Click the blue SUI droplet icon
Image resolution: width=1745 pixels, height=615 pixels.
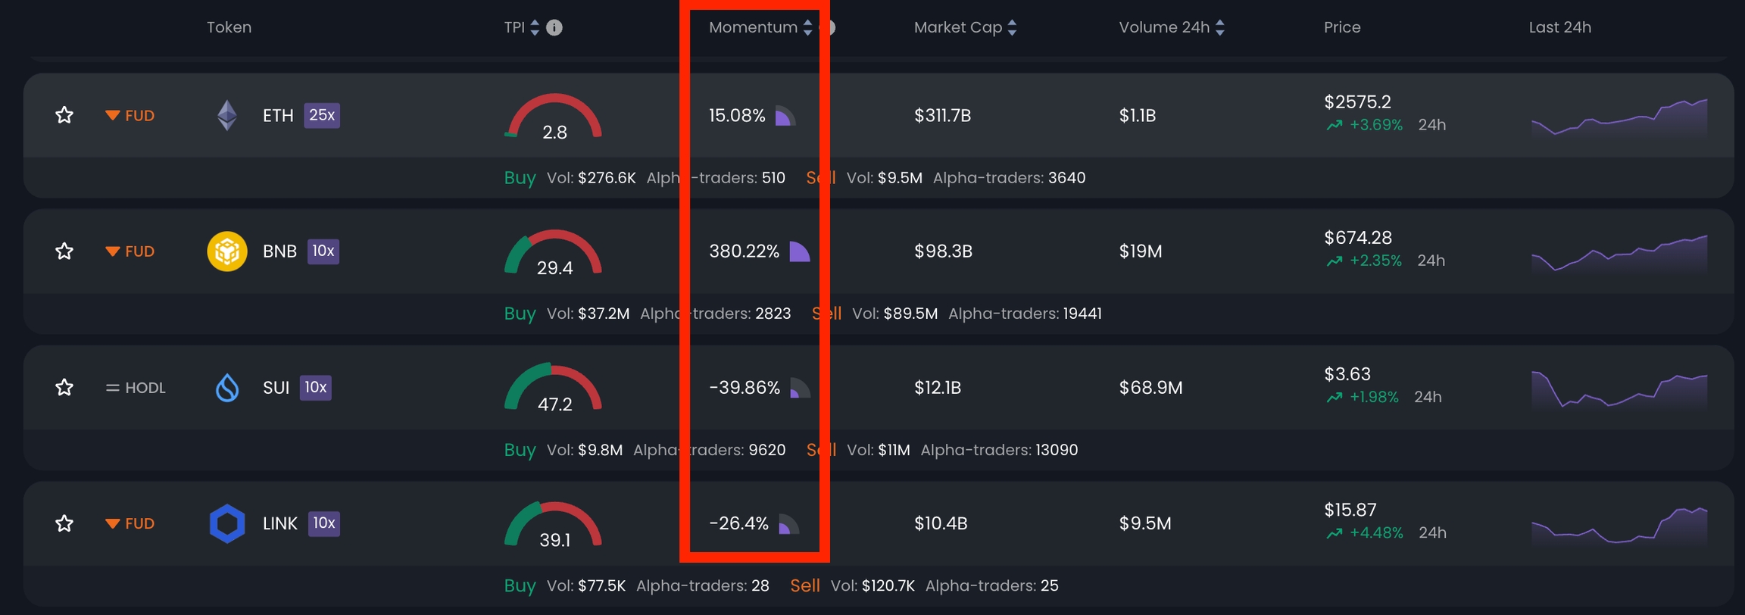tap(227, 388)
